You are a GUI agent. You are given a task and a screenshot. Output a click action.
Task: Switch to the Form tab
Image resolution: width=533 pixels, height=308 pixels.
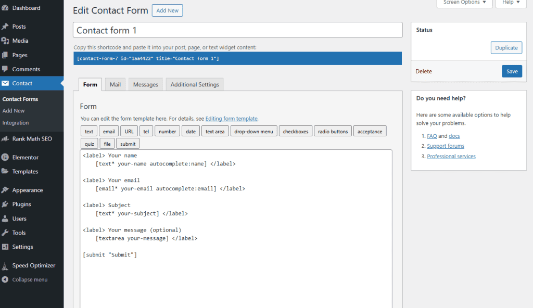(x=90, y=84)
